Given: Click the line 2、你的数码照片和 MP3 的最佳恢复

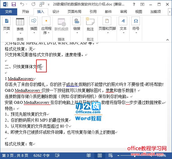Looking at the screenshot, I should (x=37, y=120).
